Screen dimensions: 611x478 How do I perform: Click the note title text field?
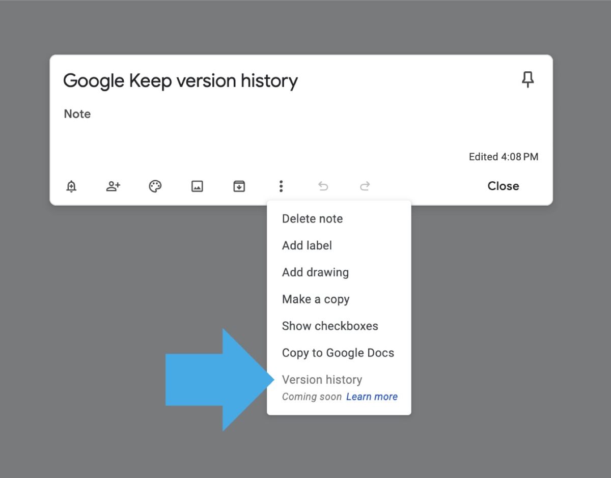click(x=180, y=81)
